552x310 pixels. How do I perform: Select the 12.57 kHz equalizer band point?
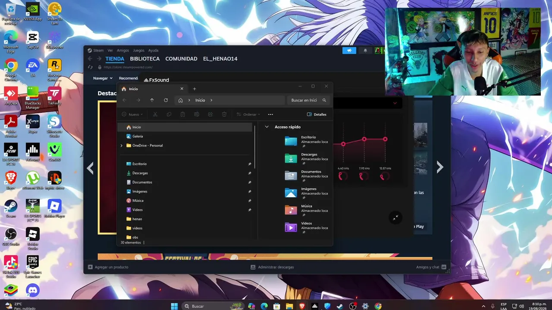pos(385,139)
